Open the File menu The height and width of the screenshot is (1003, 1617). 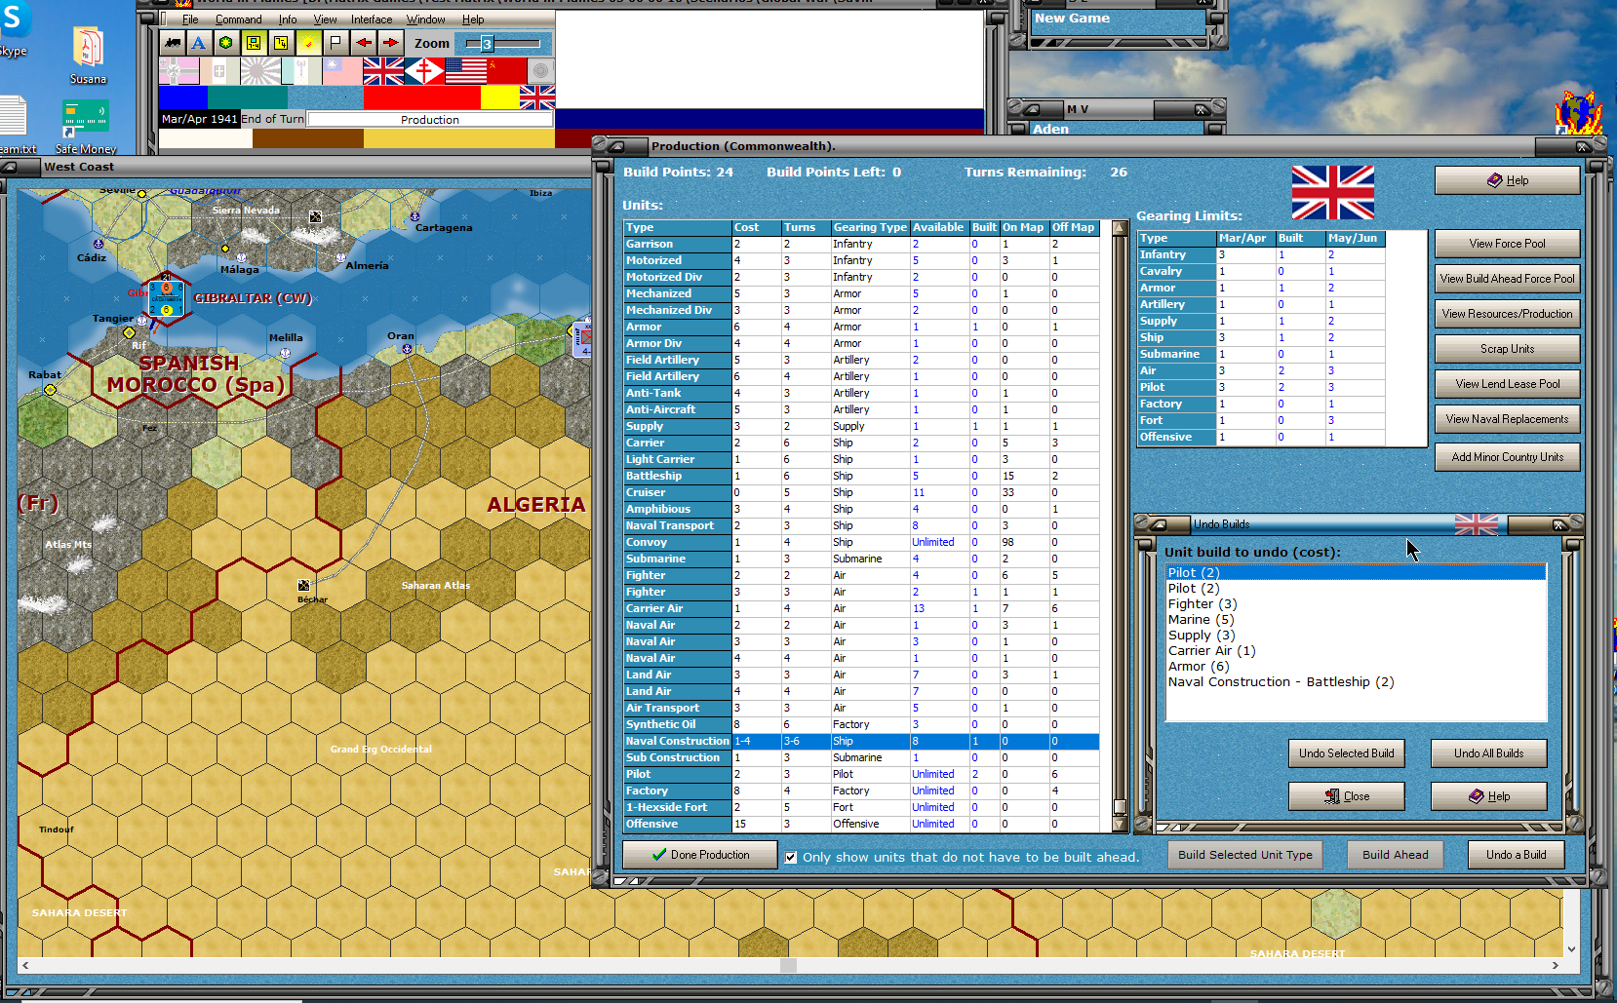(x=190, y=19)
